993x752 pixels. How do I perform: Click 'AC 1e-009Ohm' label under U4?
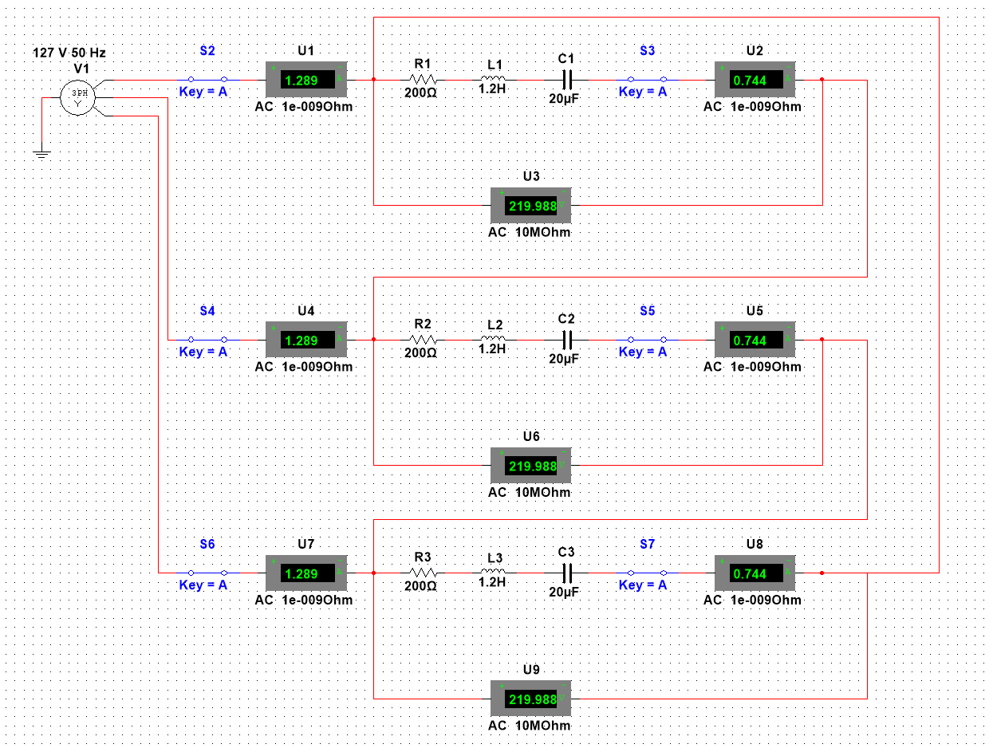304,367
